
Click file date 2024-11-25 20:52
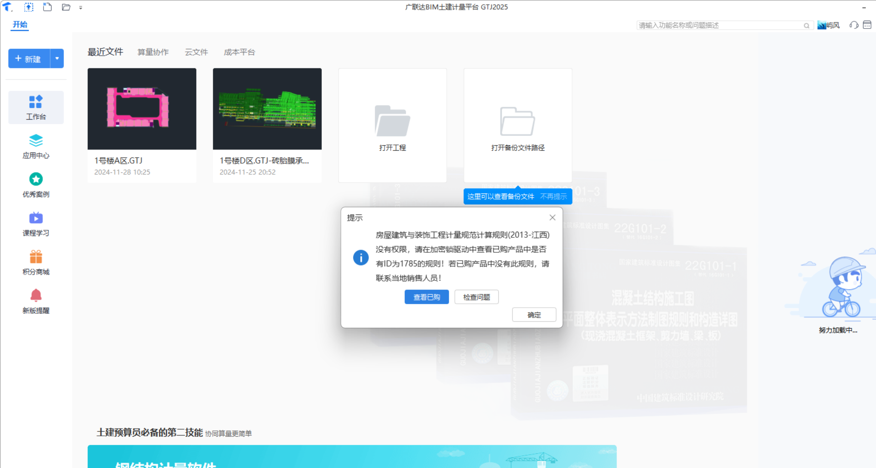pyautogui.click(x=248, y=172)
